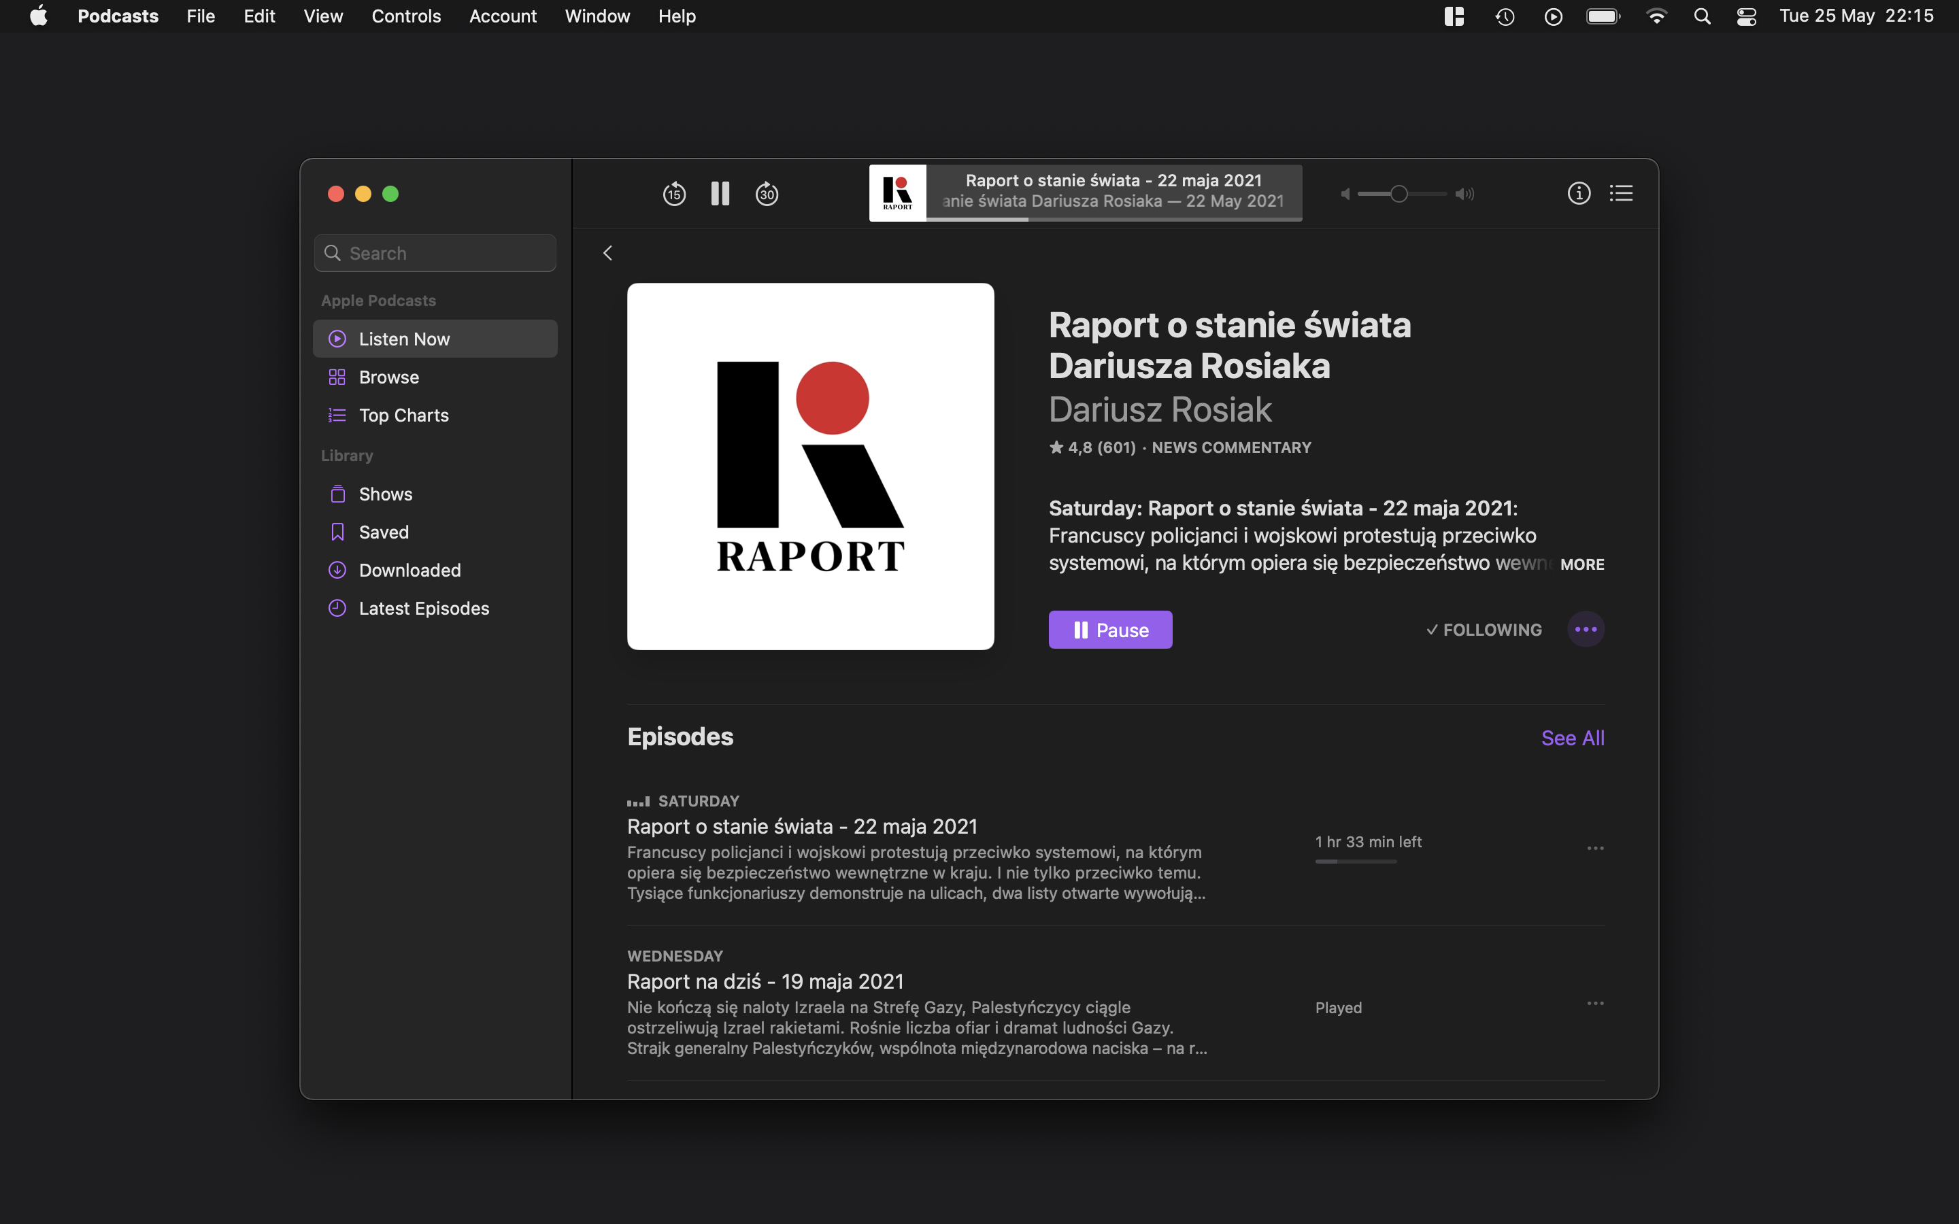Open the Controls menu
Screen dimensions: 1959x1224
click(x=405, y=16)
